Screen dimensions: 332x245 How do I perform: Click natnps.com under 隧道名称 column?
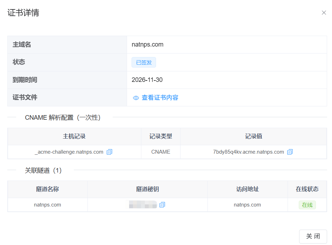pyautogui.click(x=48, y=205)
